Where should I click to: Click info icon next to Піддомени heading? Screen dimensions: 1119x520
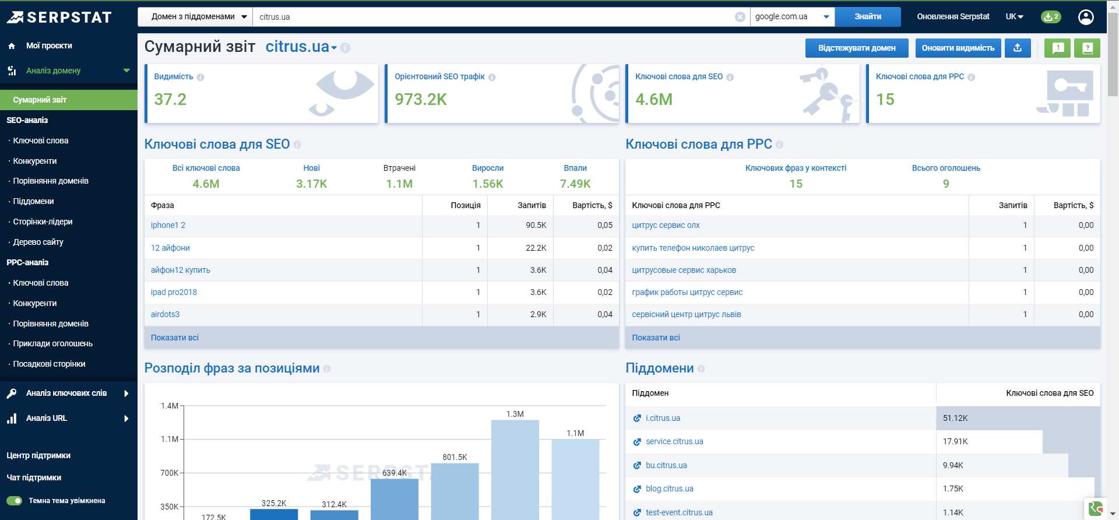pos(701,368)
